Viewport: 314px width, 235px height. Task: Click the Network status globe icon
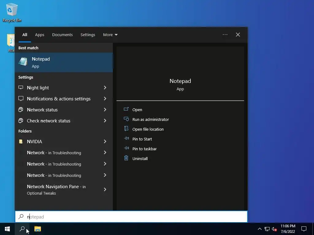coord(21,110)
